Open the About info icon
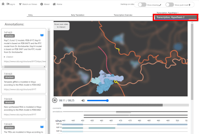 [42, 4]
